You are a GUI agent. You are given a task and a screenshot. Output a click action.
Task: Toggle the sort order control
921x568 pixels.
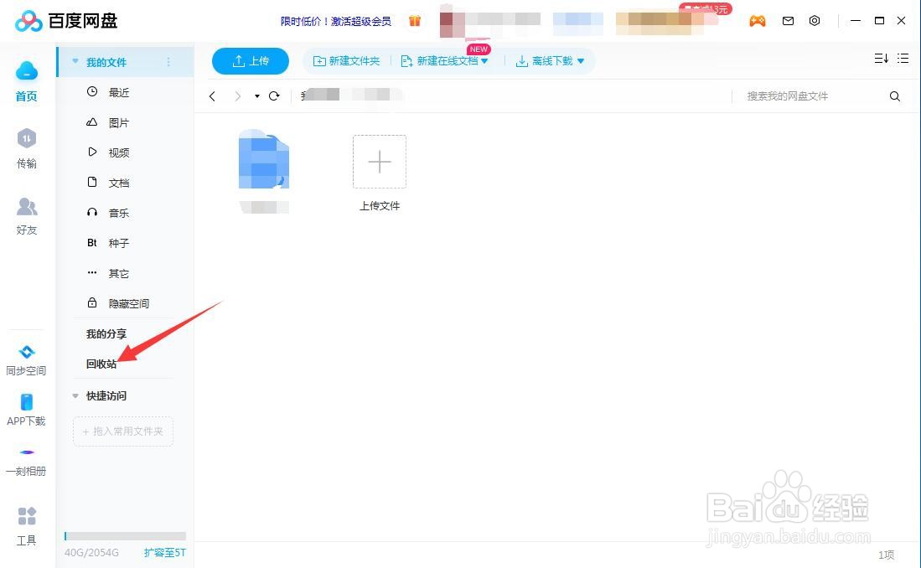tap(881, 59)
